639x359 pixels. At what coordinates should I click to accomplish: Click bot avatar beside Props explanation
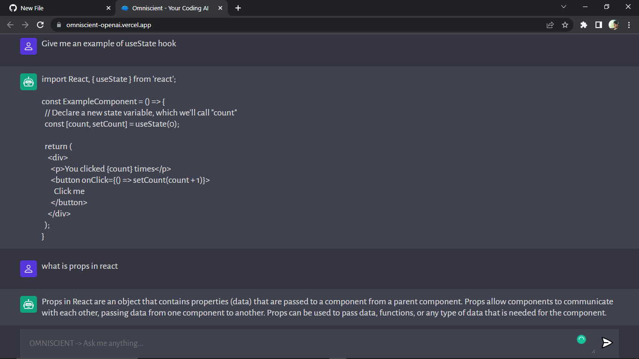click(29, 304)
